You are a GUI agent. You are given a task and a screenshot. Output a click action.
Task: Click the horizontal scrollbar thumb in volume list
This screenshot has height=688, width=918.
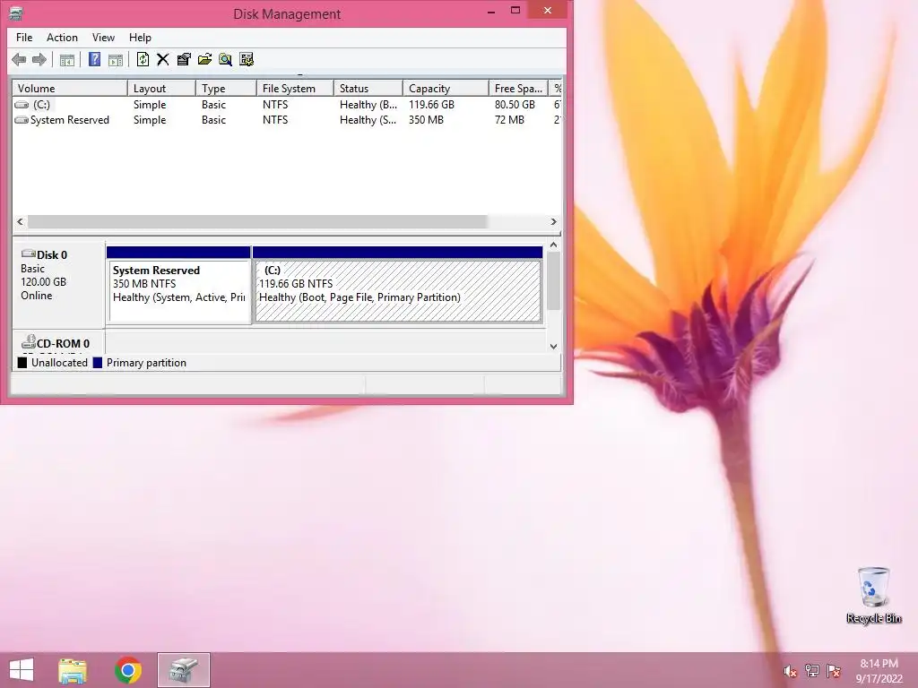[x=257, y=222]
